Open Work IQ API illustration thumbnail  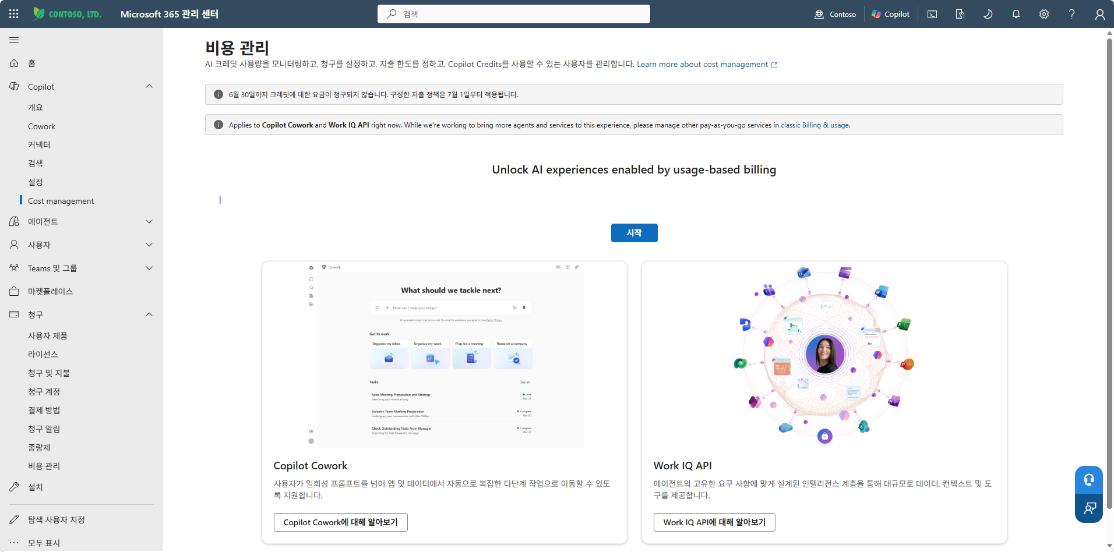(824, 355)
